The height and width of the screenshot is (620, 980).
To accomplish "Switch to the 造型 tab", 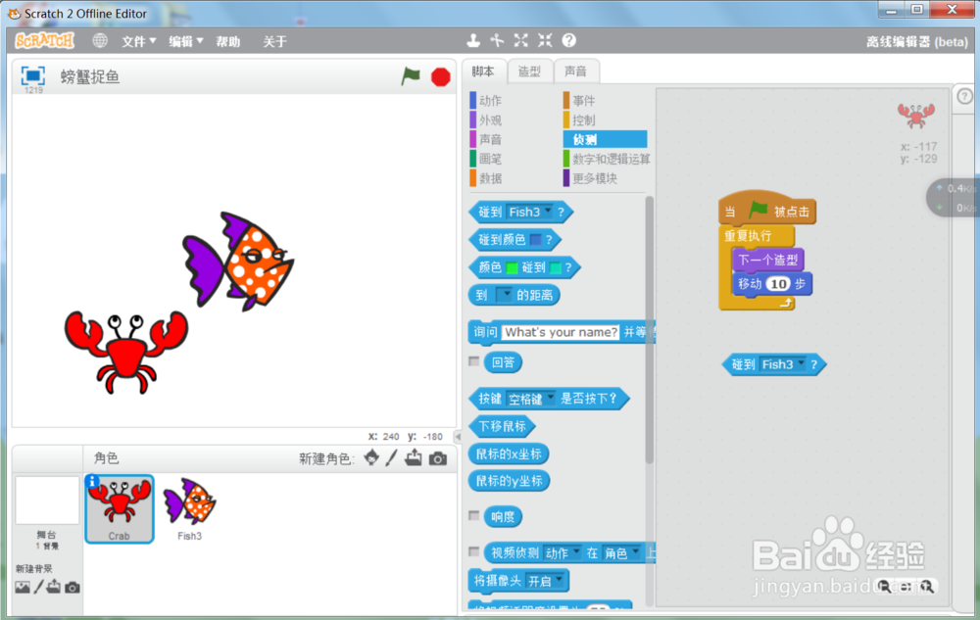I will coord(527,70).
